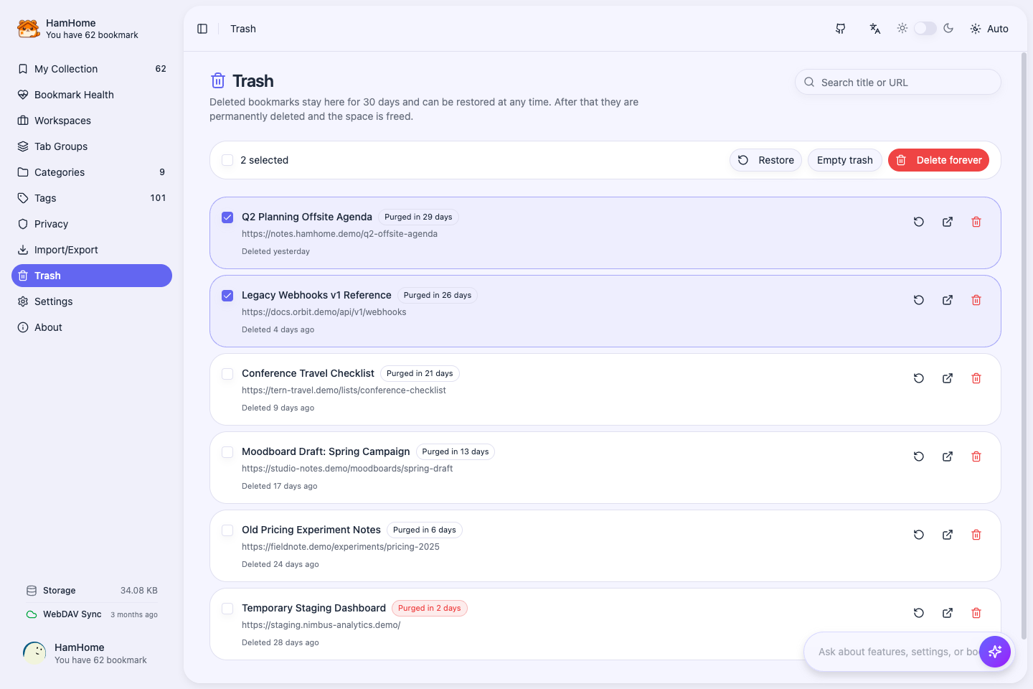Screen dimensions: 1033x689
Task: Click the Conference Travel Checklist title
Action: coord(308,373)
